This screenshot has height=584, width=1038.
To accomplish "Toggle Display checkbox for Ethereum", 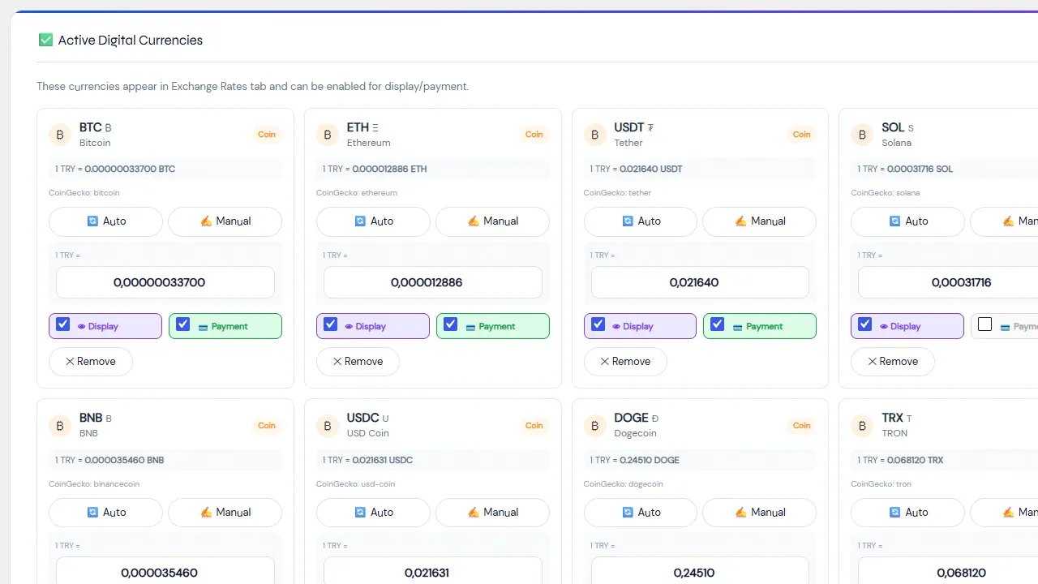I will coord(331,324).
